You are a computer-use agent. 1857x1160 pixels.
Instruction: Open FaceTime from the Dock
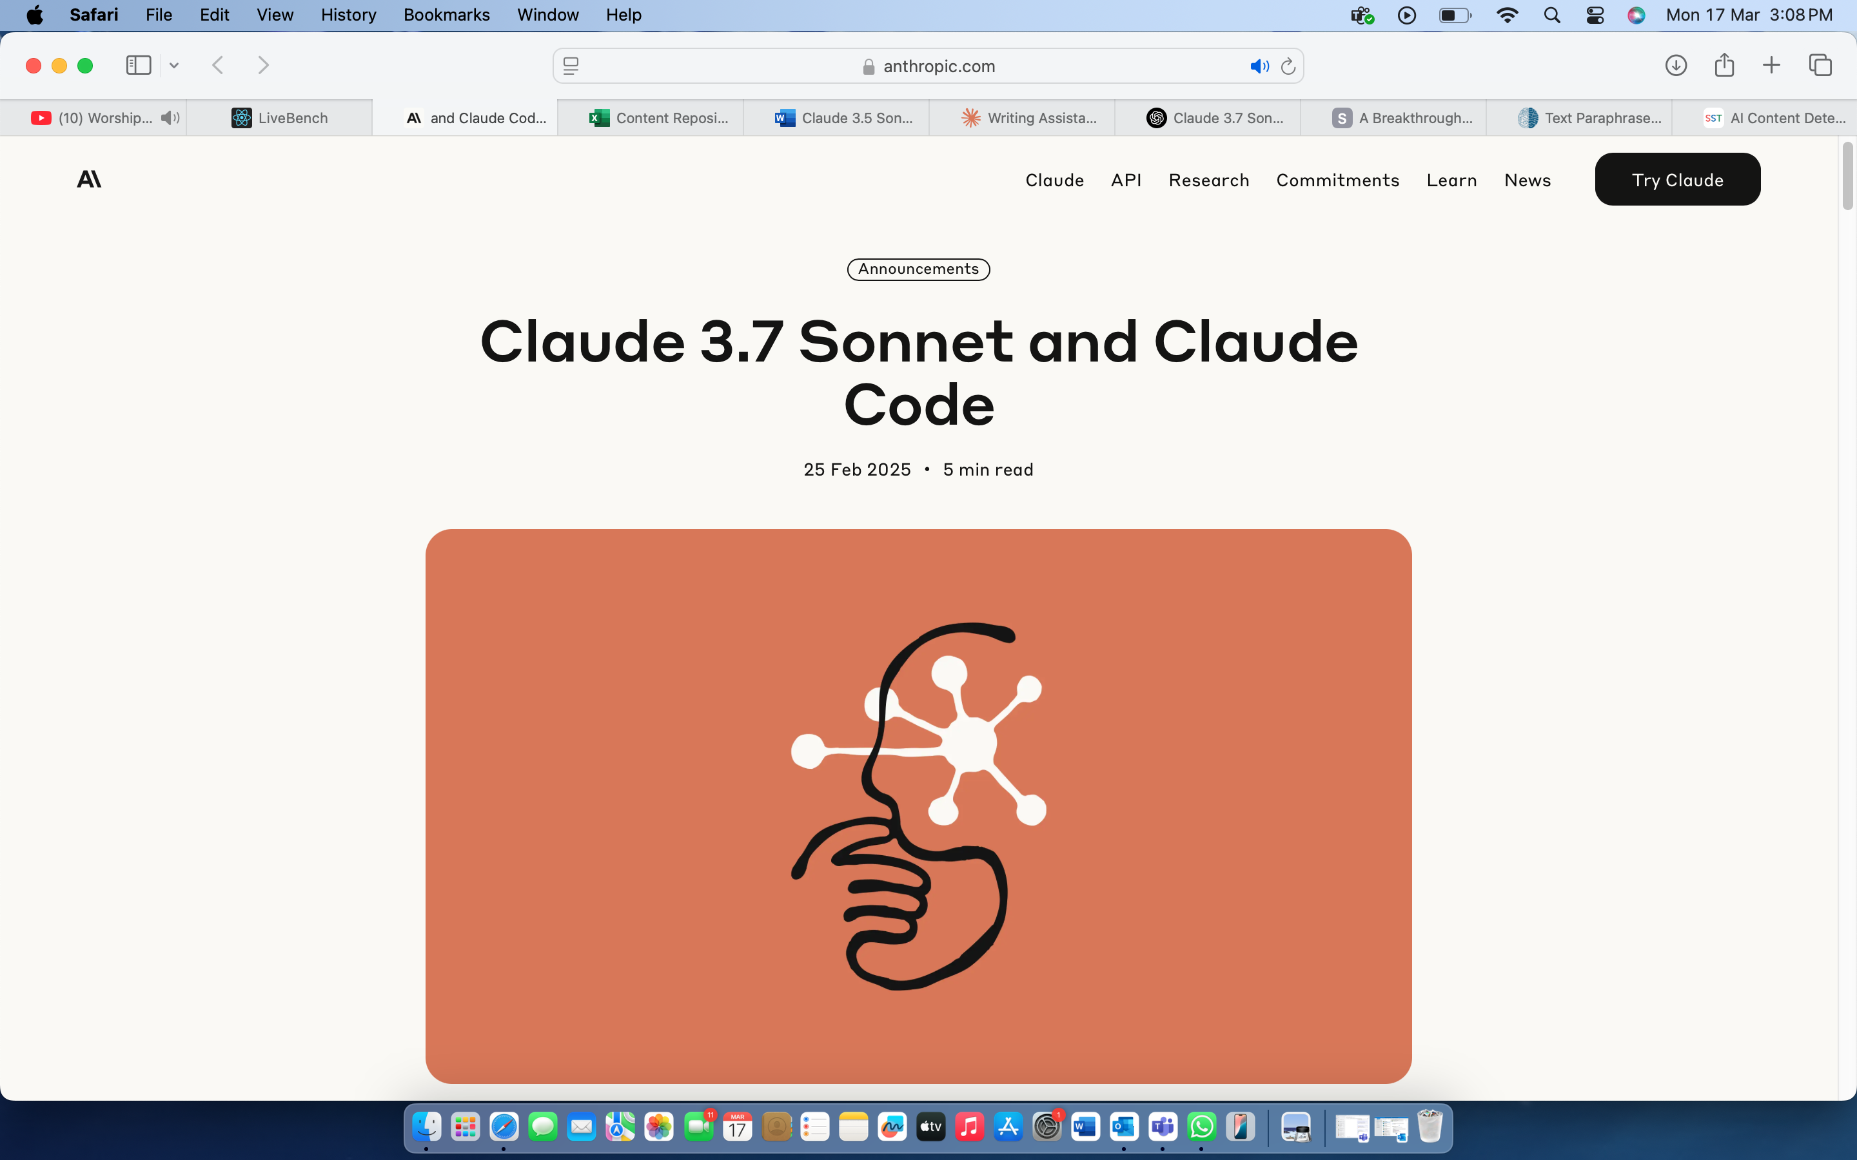(698, 1127)
